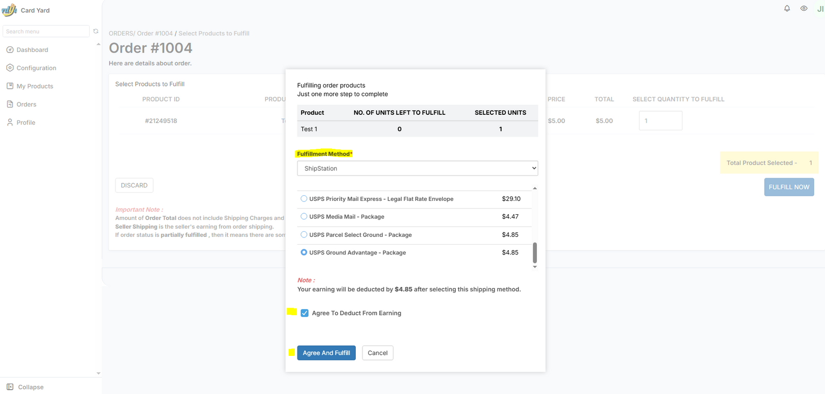Viewport: 825px width, 394px height.
Task: Select USPS Priority Mail Express radio option
Action: 304,199
